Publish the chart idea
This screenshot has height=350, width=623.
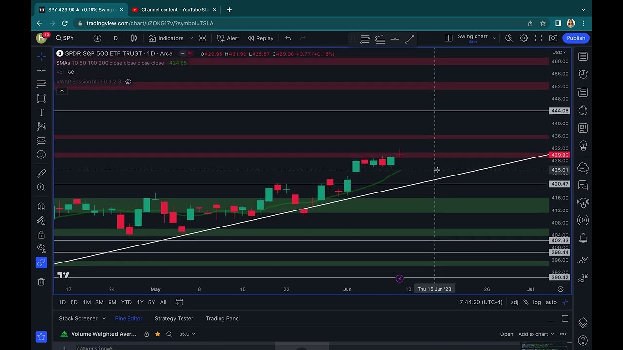point(576,38)
